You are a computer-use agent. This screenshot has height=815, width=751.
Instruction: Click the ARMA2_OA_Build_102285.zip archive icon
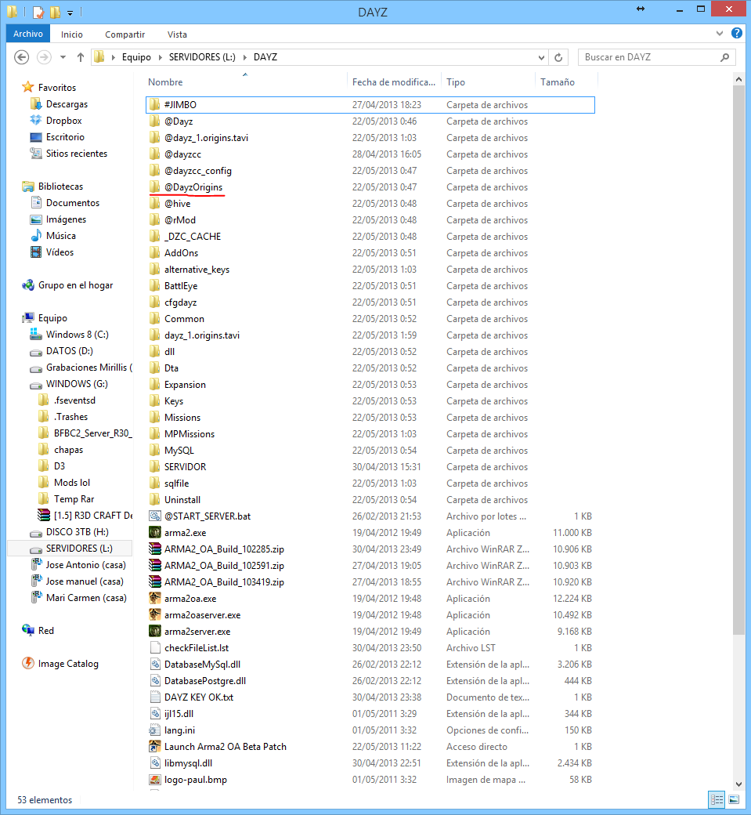(x=155, y=549)
